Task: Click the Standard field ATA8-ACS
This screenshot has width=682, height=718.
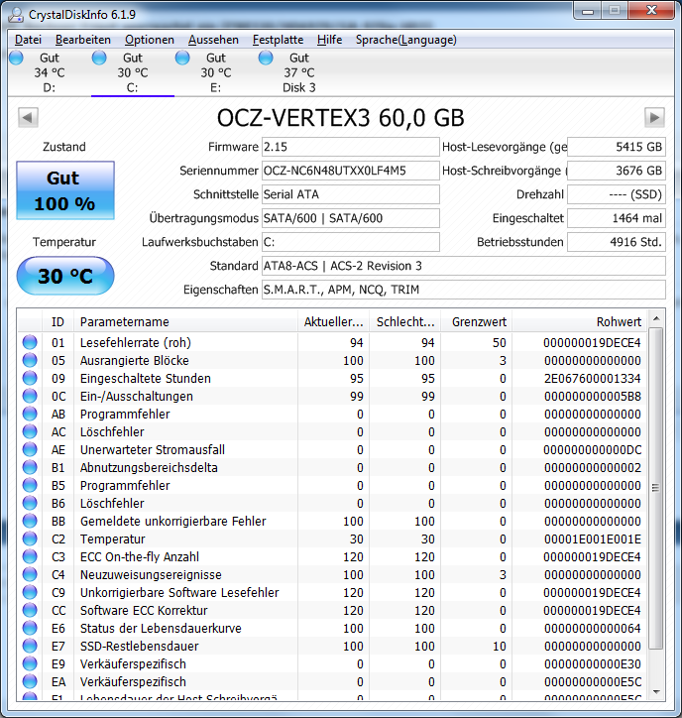Action: tap(464, 266)
